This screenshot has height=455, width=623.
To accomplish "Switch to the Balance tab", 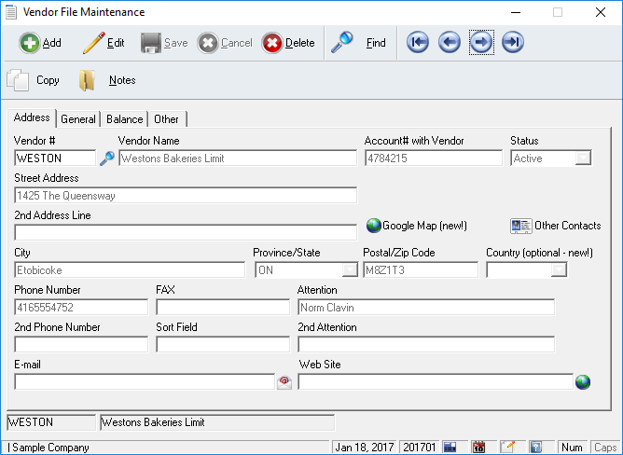I will point(124,119).
